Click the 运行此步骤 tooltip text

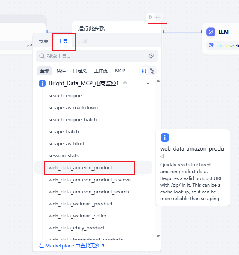(x=91, y=29)
